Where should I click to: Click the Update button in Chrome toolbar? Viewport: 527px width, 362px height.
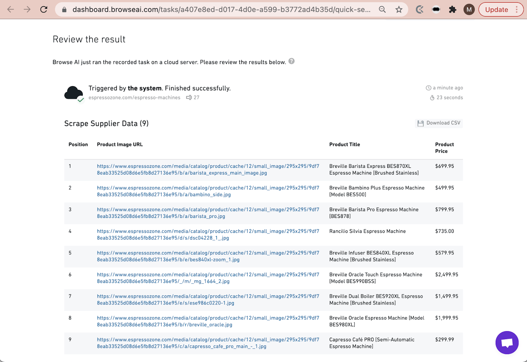click(x=497, y=10)
